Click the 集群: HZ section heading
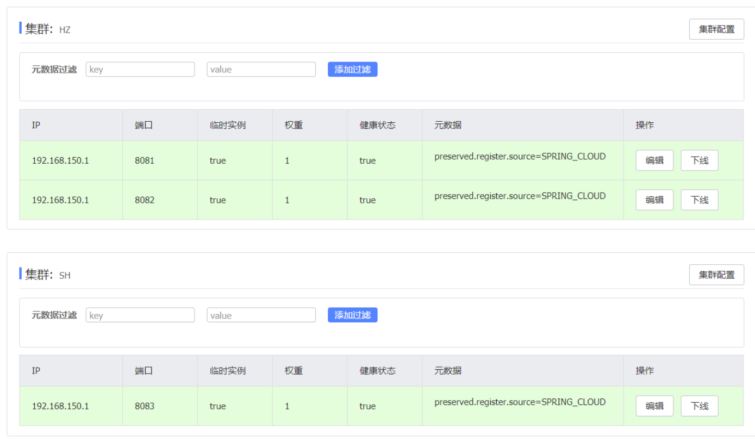Screen dimensions: 755x442 point(47,29)
